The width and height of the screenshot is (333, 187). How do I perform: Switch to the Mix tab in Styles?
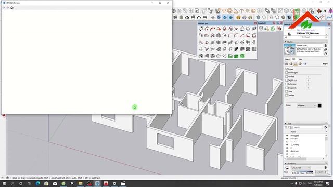[x=300, y=59]
